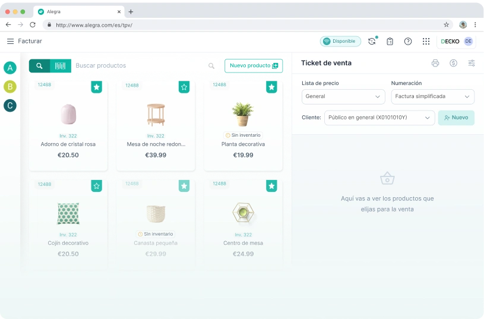Select the Alegra browser tab
Screen dimensions: 484x319
coord(76,11)
